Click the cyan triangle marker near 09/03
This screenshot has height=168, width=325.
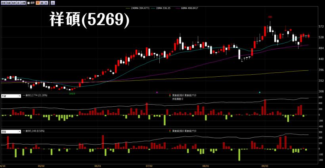coord(260,92)
